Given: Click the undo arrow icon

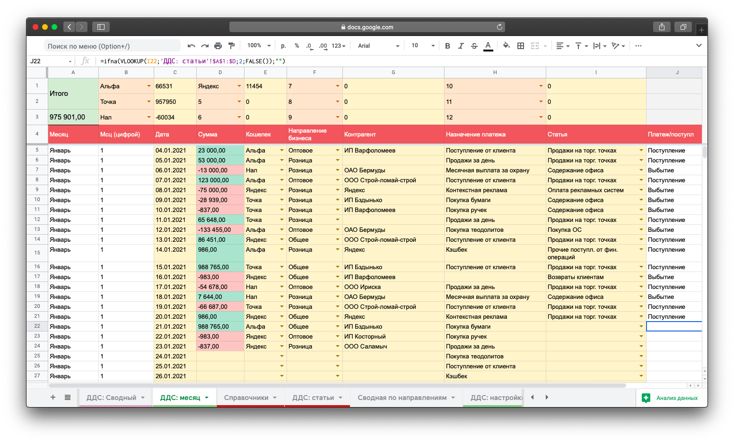Looking at the screenshot, I should [191, 46].
